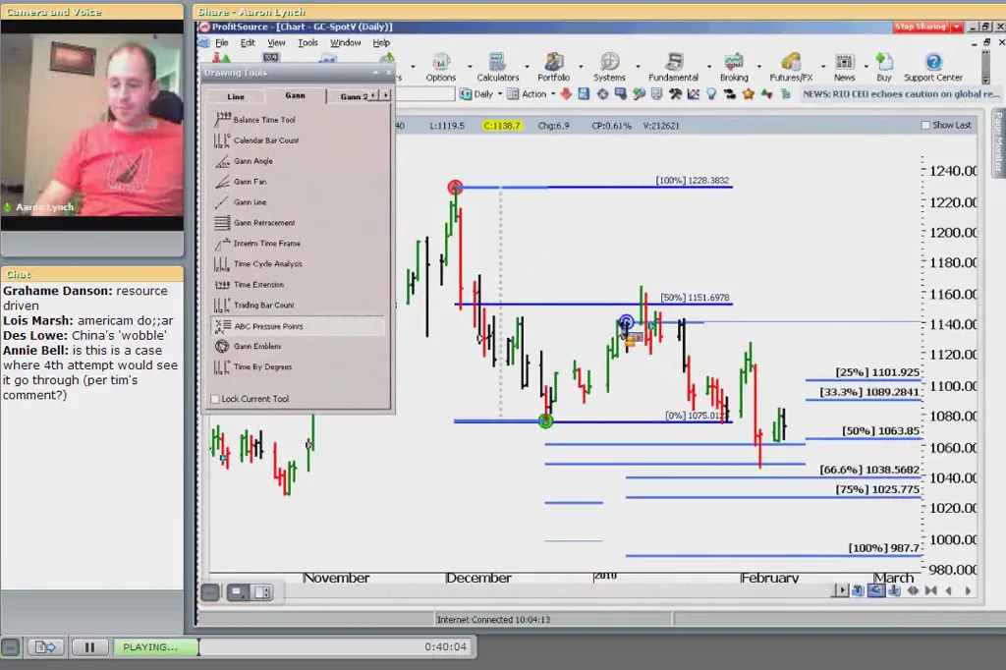Open the News toolbar icon
The image size is (1006, 670).
(844, 67)
